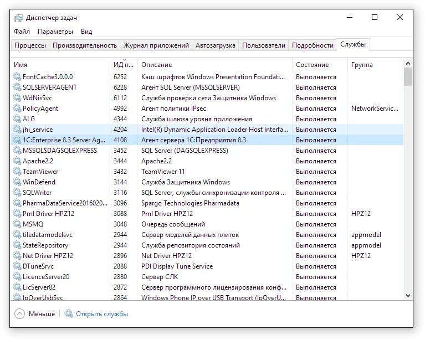This screenshot has width=425, height=340.
Task: Select the PID cell 4108
Action: pyautogui.click(x=120, y=140)
